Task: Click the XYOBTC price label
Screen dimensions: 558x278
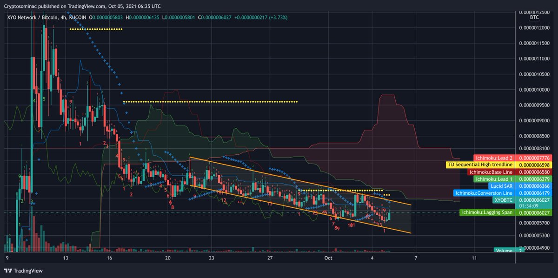Action: 503,199
